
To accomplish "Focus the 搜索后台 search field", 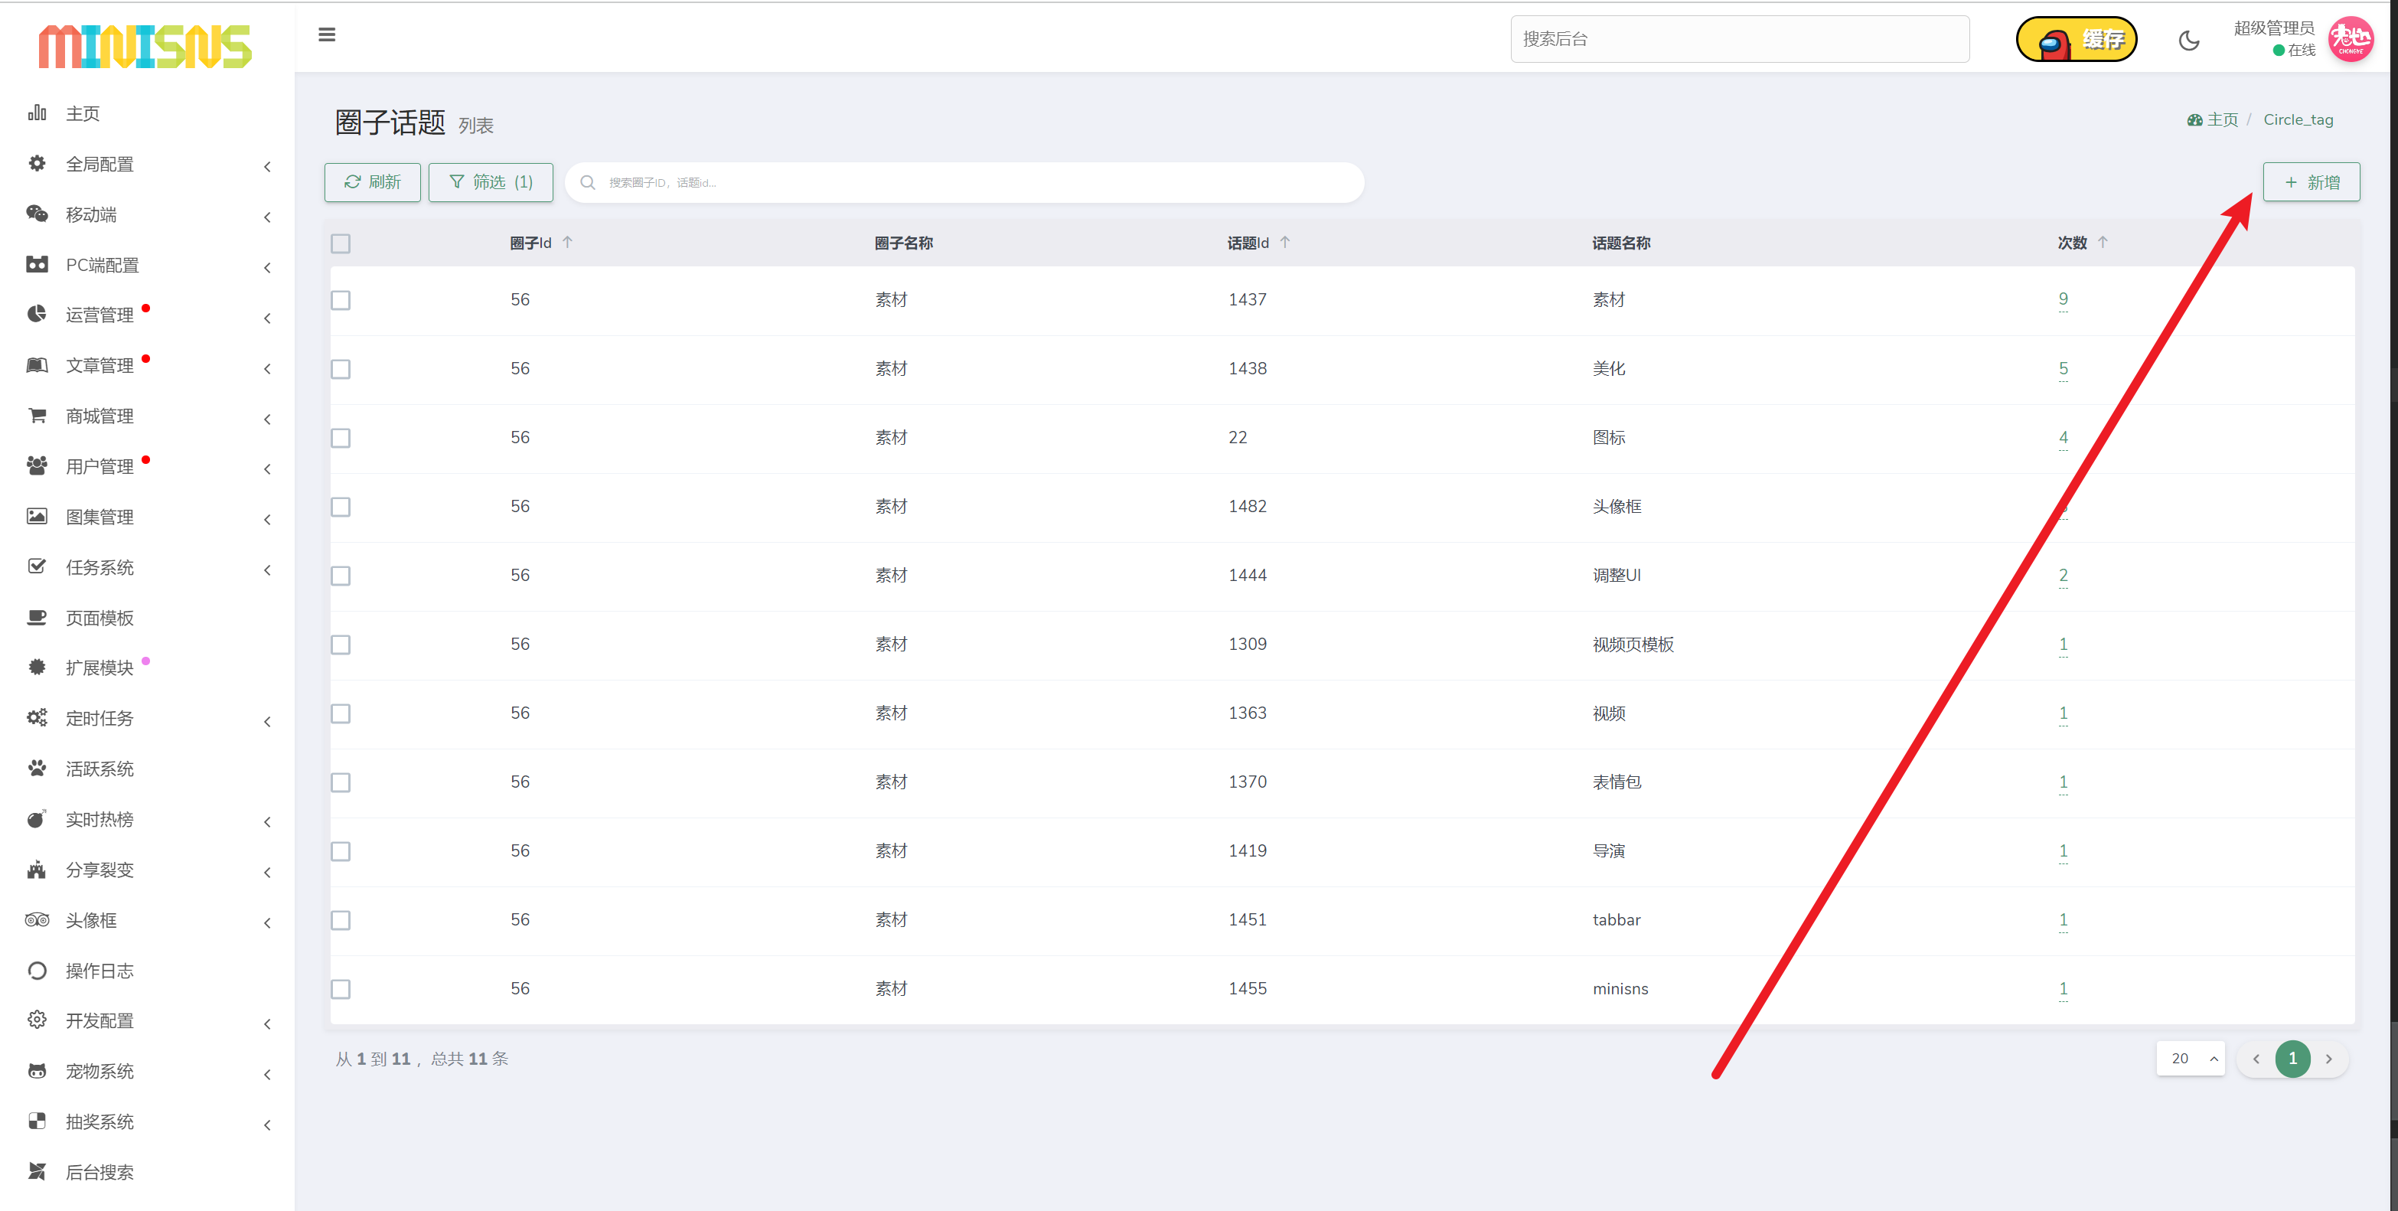I will click(1739, 39).
